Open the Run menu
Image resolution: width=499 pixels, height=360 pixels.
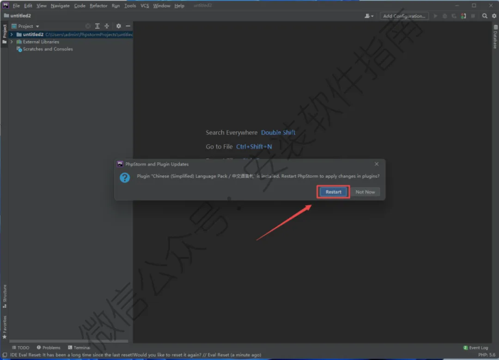tap(116, 6)
